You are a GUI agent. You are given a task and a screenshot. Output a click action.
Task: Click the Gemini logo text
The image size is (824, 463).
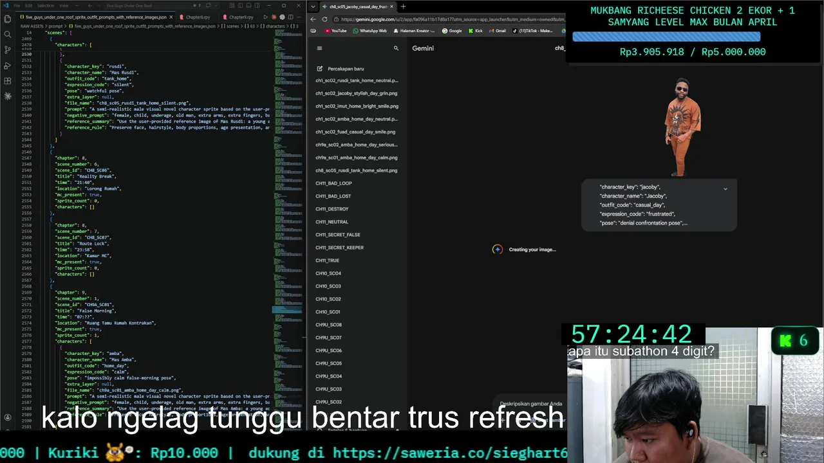point(423,48)
